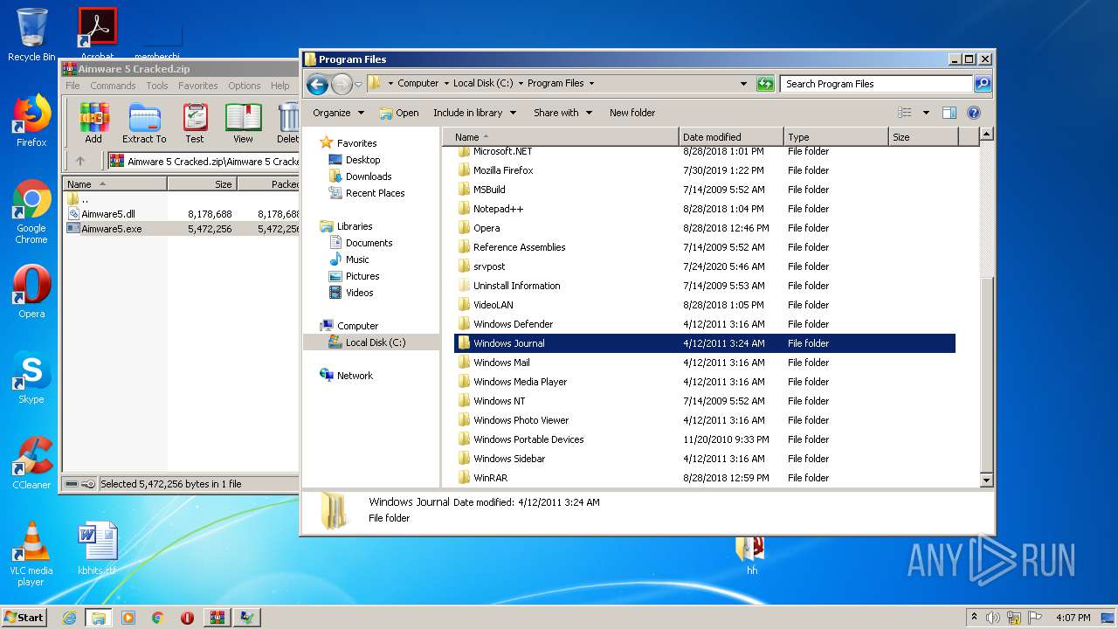Click New folder button
Screen dimensions: 1118x629
(x=632, y=113)
